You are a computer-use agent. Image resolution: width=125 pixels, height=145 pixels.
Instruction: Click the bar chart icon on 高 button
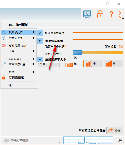click(109, 64)
